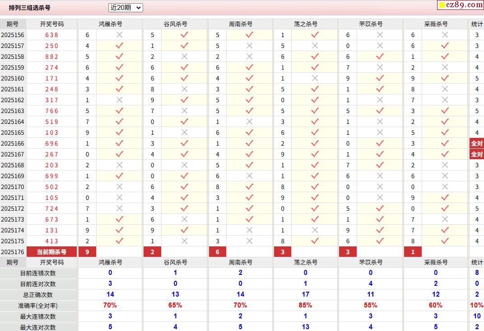The width and height of the screenshot is (484, 331).
Task: Click the 芣苡杀号 cross mark in row 2025165
Action: 380,132
